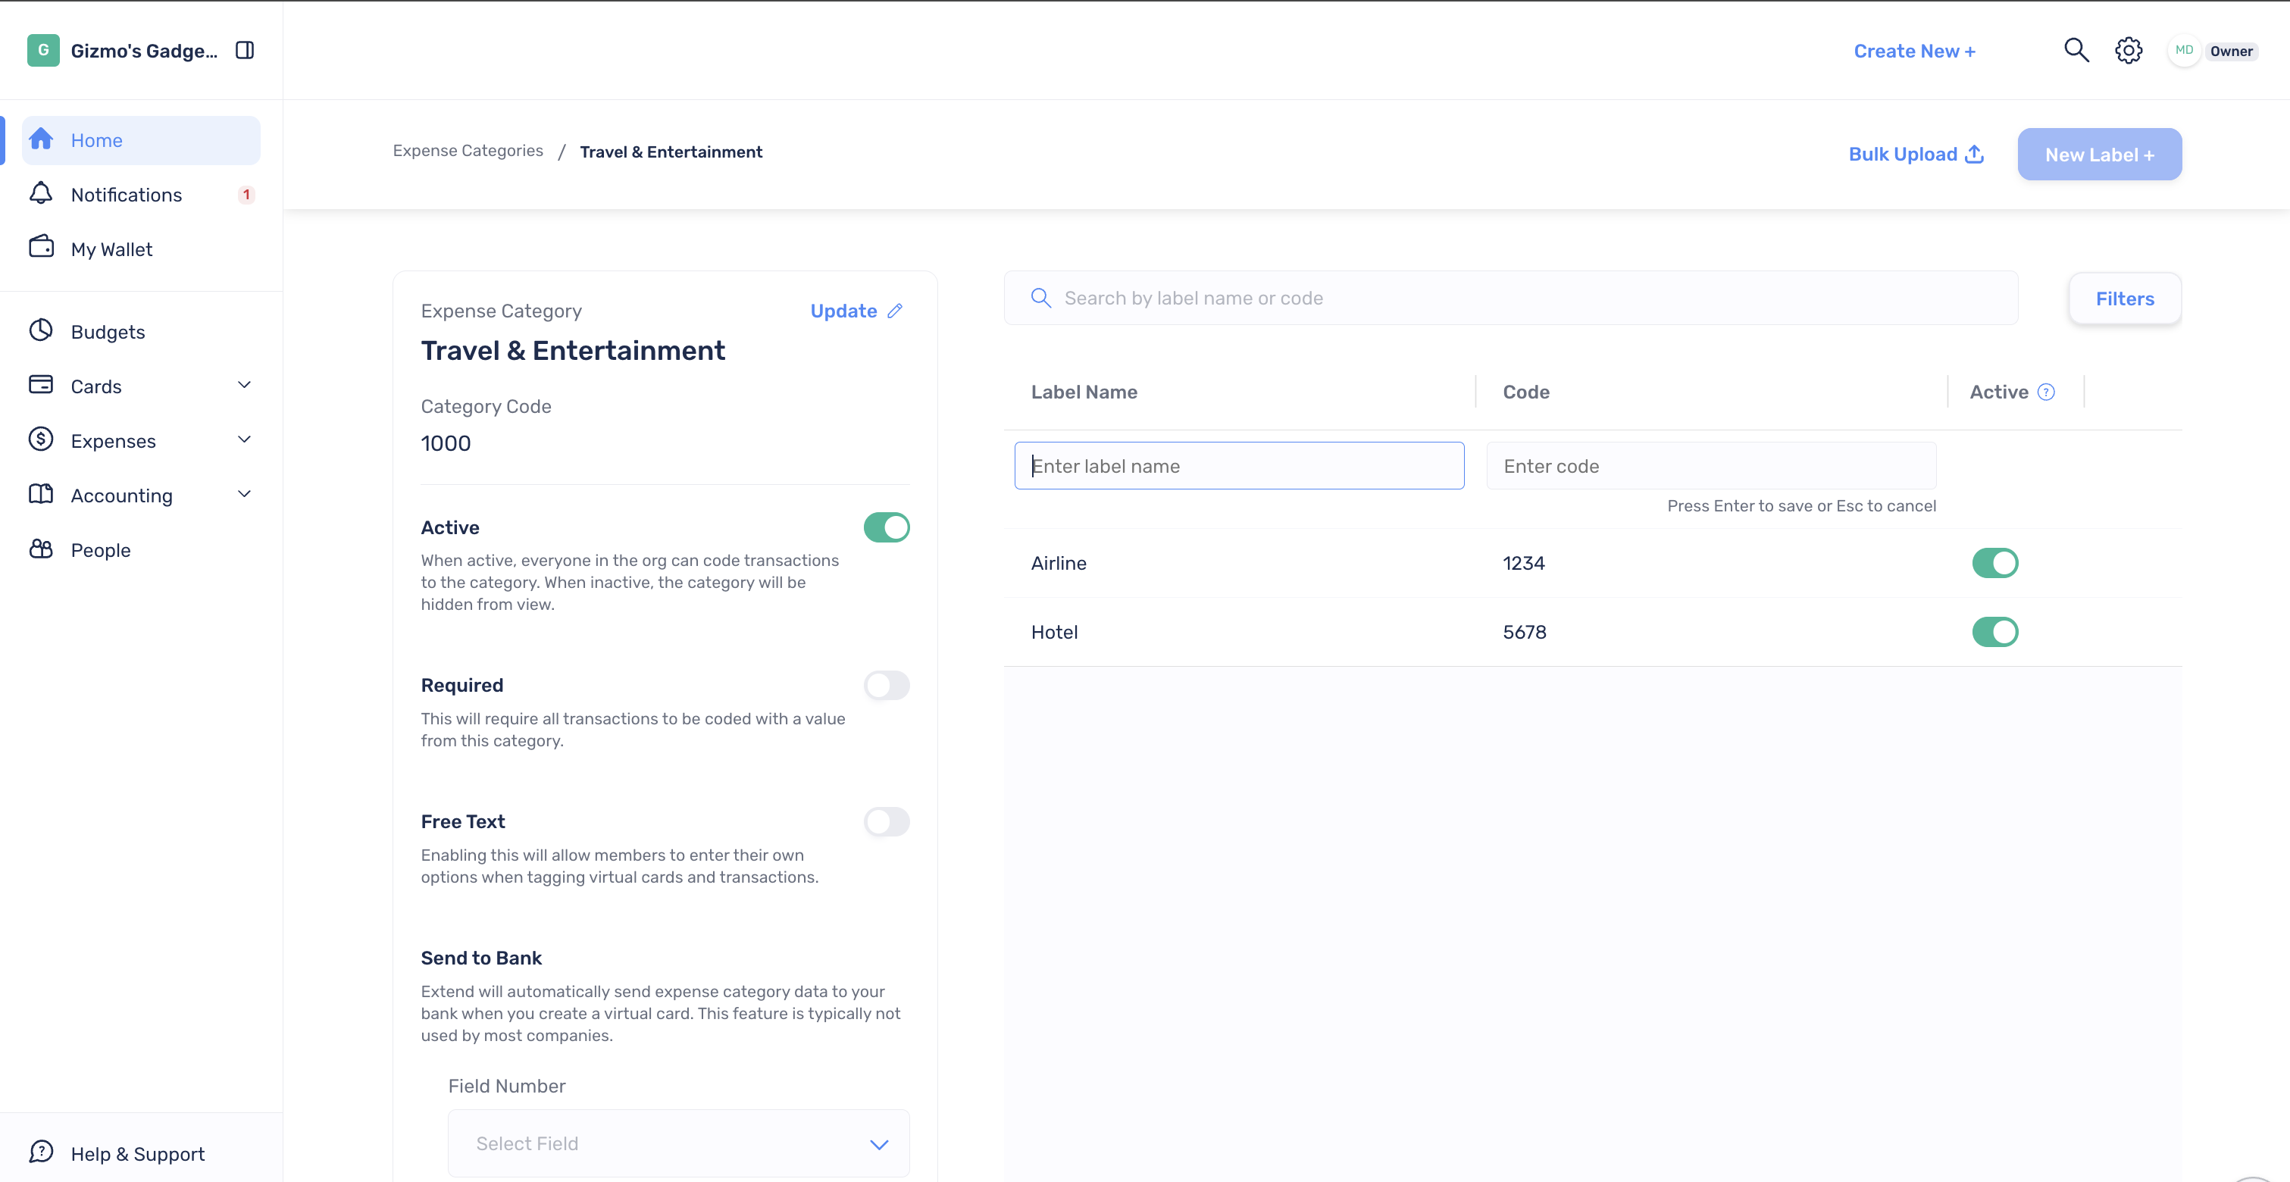Expand the Expenses submenu chevron
Screen dimensions: 2290x1182
[x=245, y=439]
